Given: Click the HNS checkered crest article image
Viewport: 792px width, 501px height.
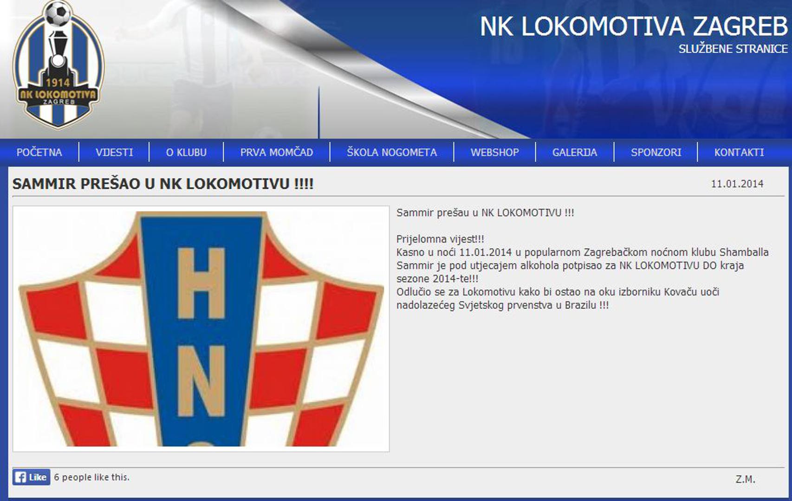Looking at the screenshot, I should coord(201,329).
